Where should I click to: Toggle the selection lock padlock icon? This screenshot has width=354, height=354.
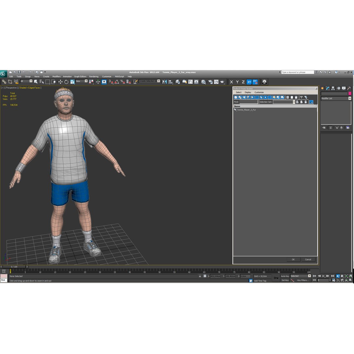point(200,276)
